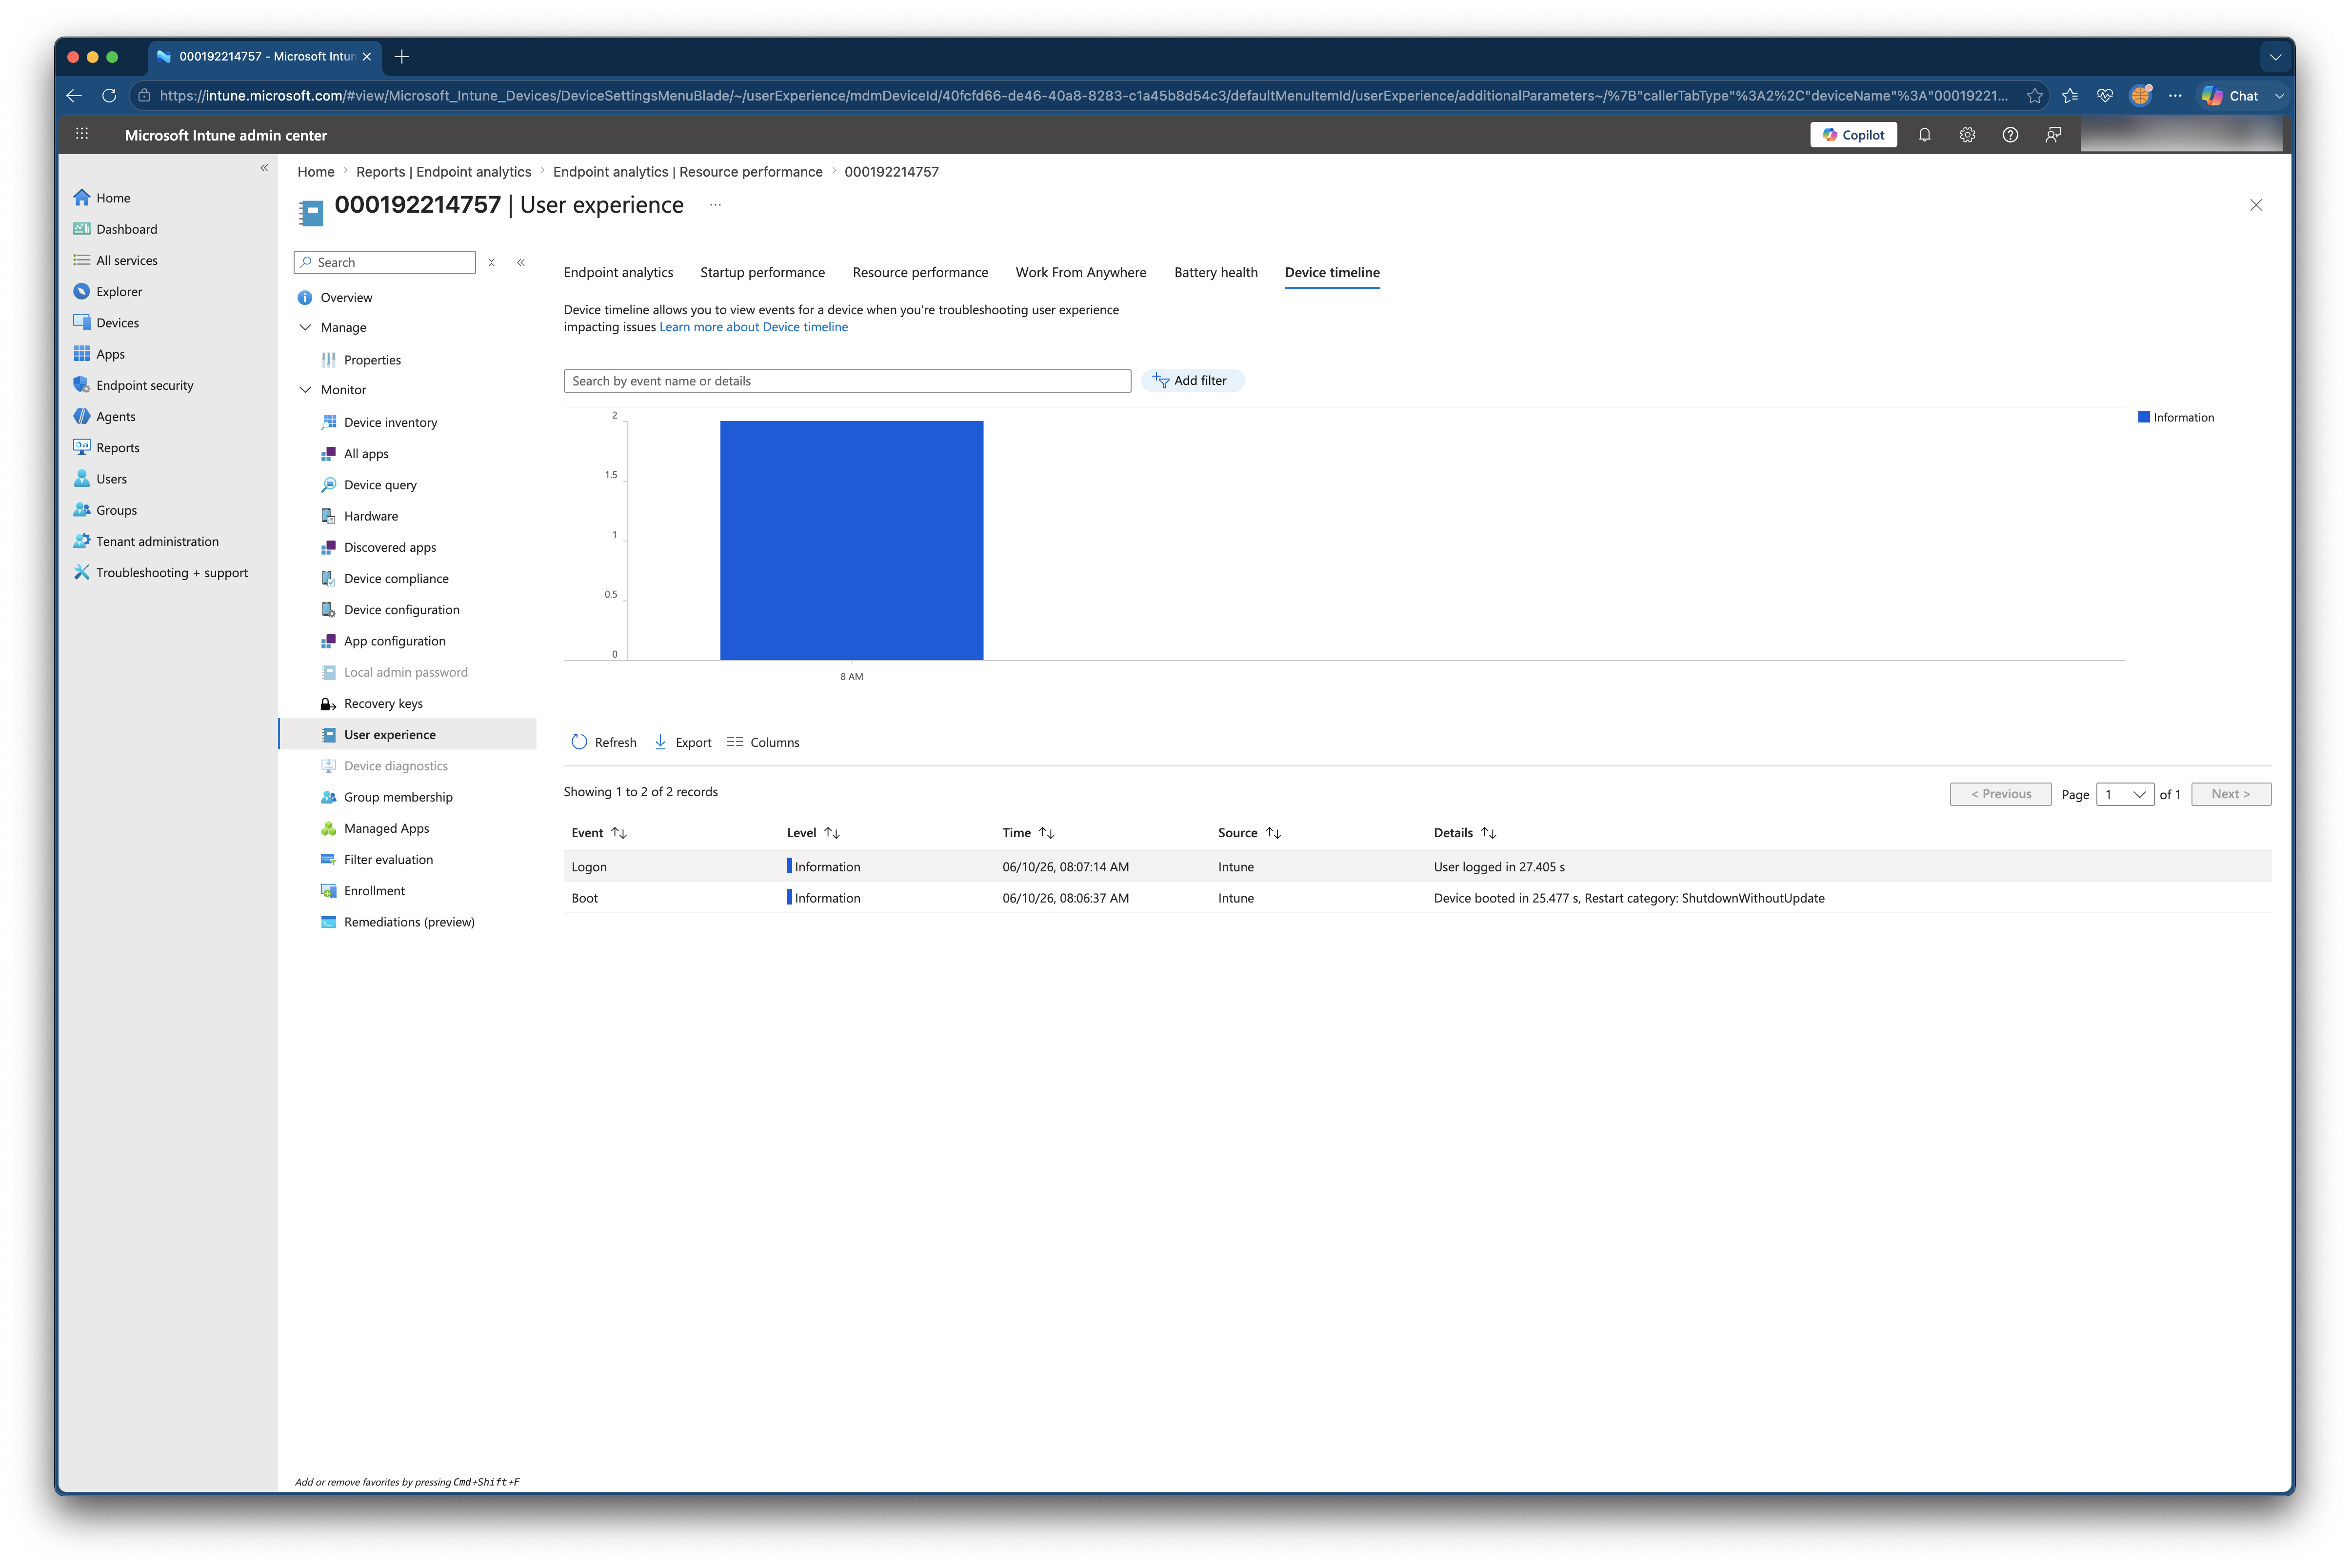
Task: Focus the blade menu Search field
Action: click(385, 262)
